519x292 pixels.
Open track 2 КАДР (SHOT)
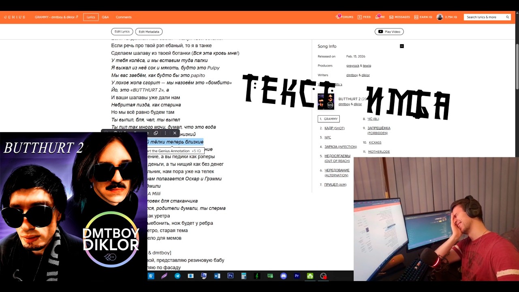(x=335, y=128)
